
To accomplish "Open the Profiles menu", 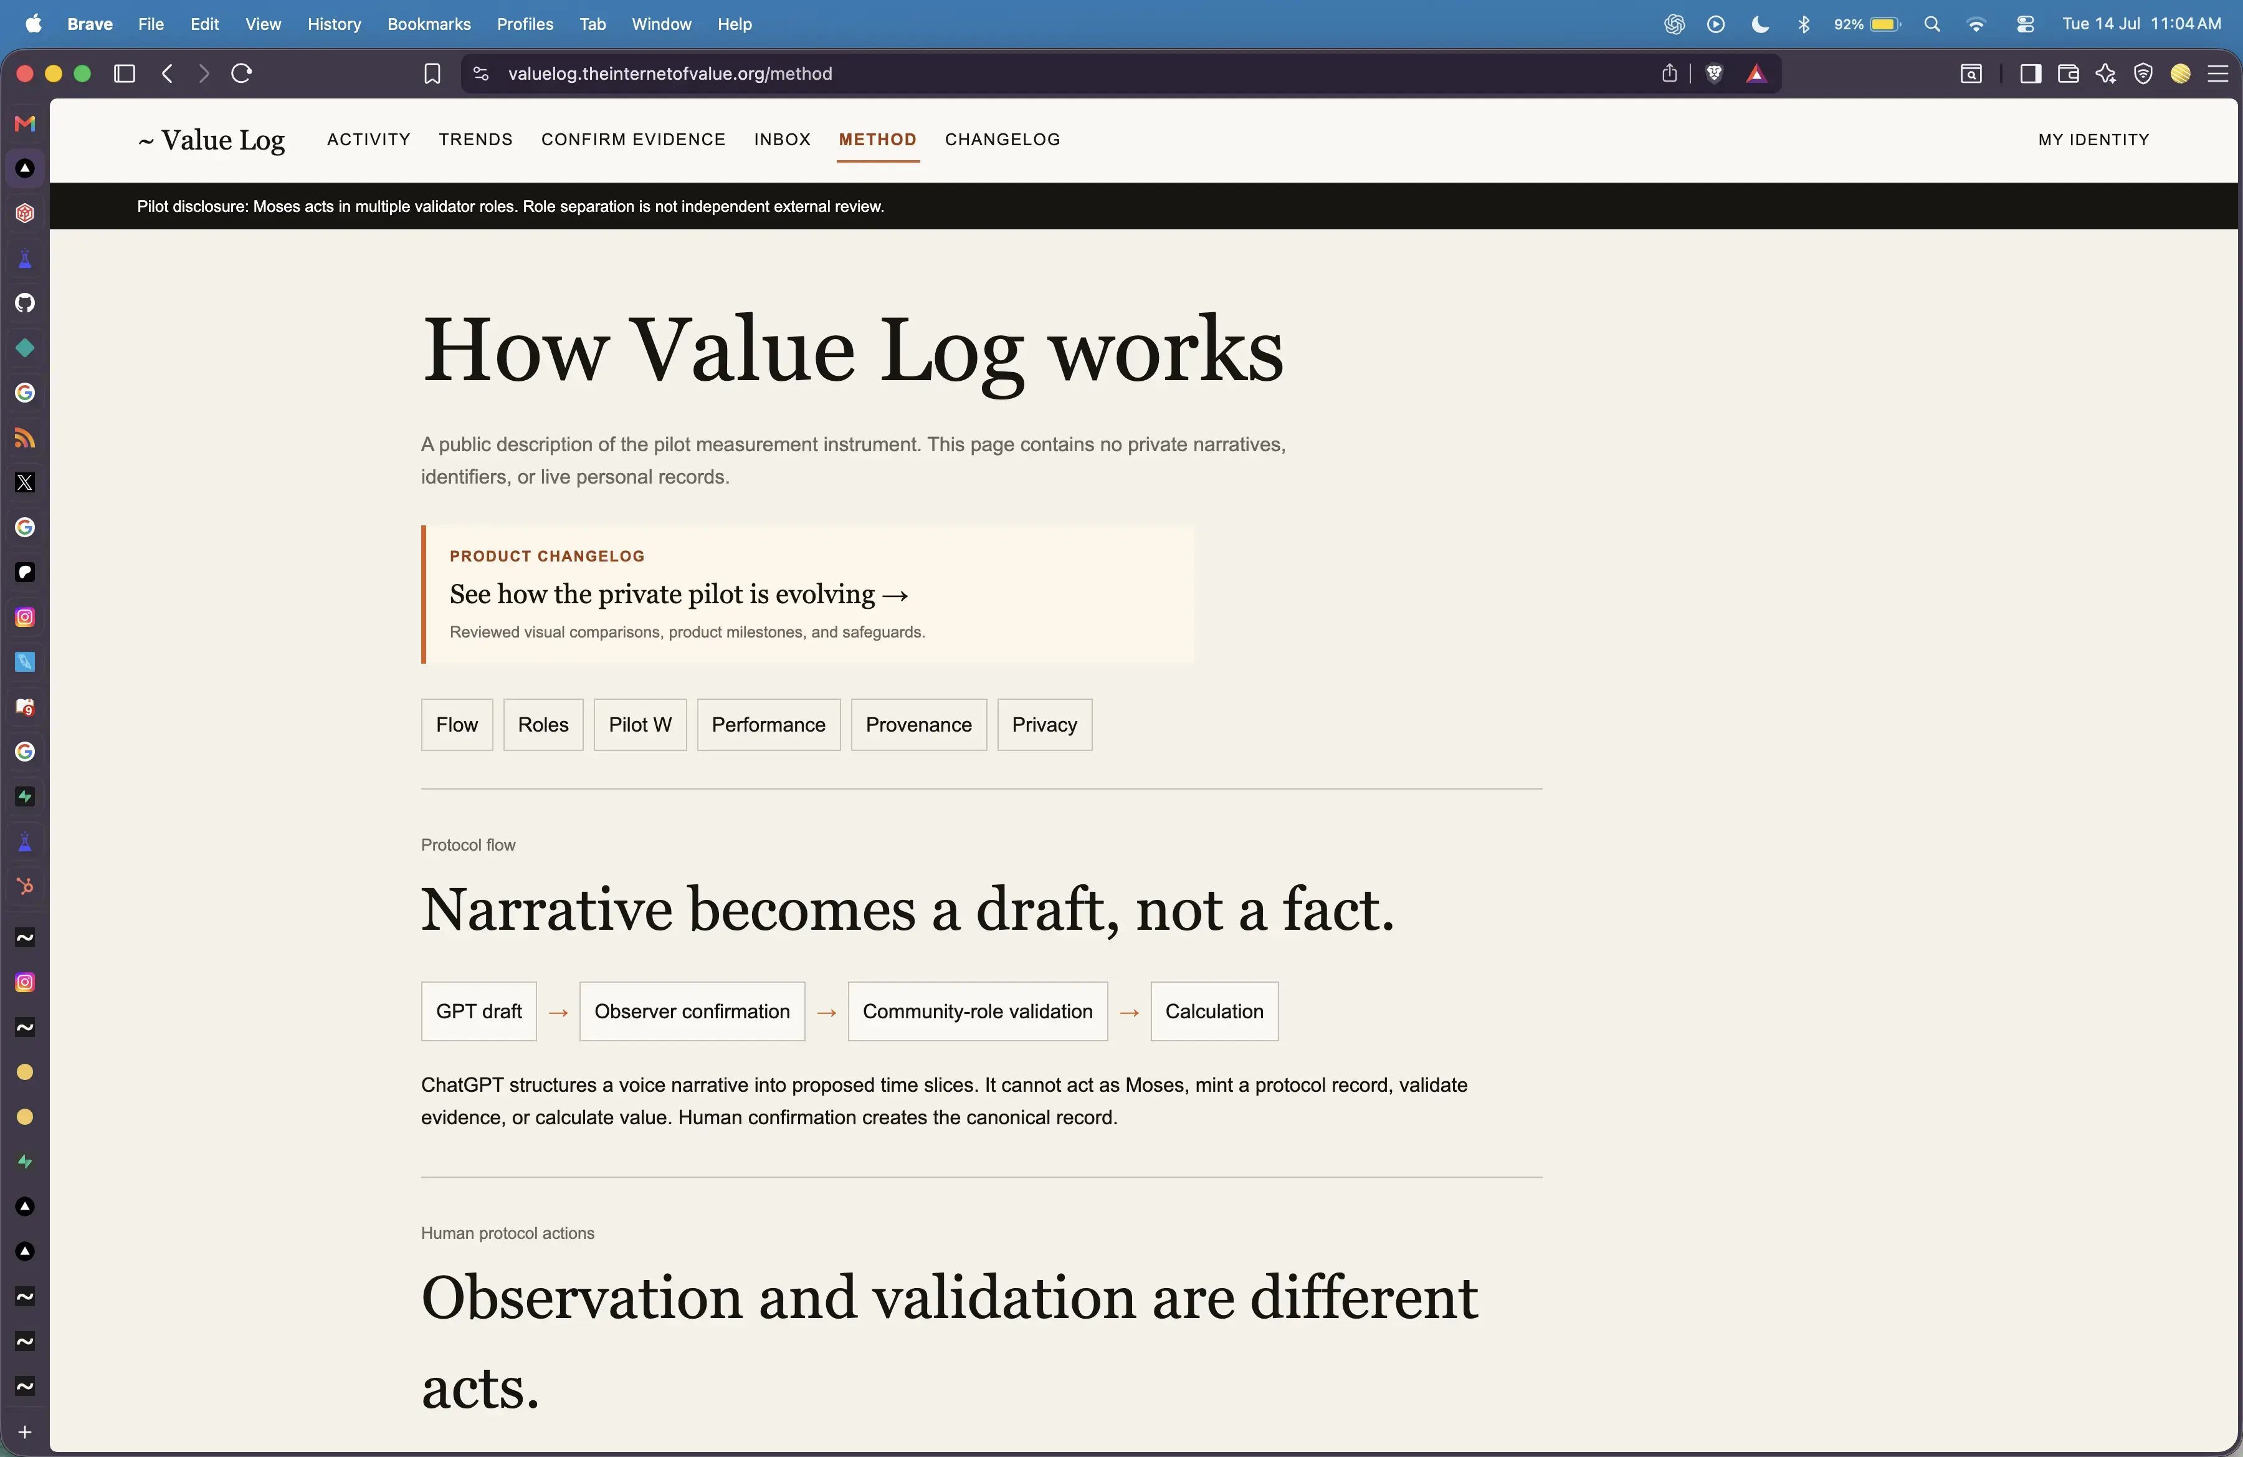I will pyautogui.click(x=525, y=24).
